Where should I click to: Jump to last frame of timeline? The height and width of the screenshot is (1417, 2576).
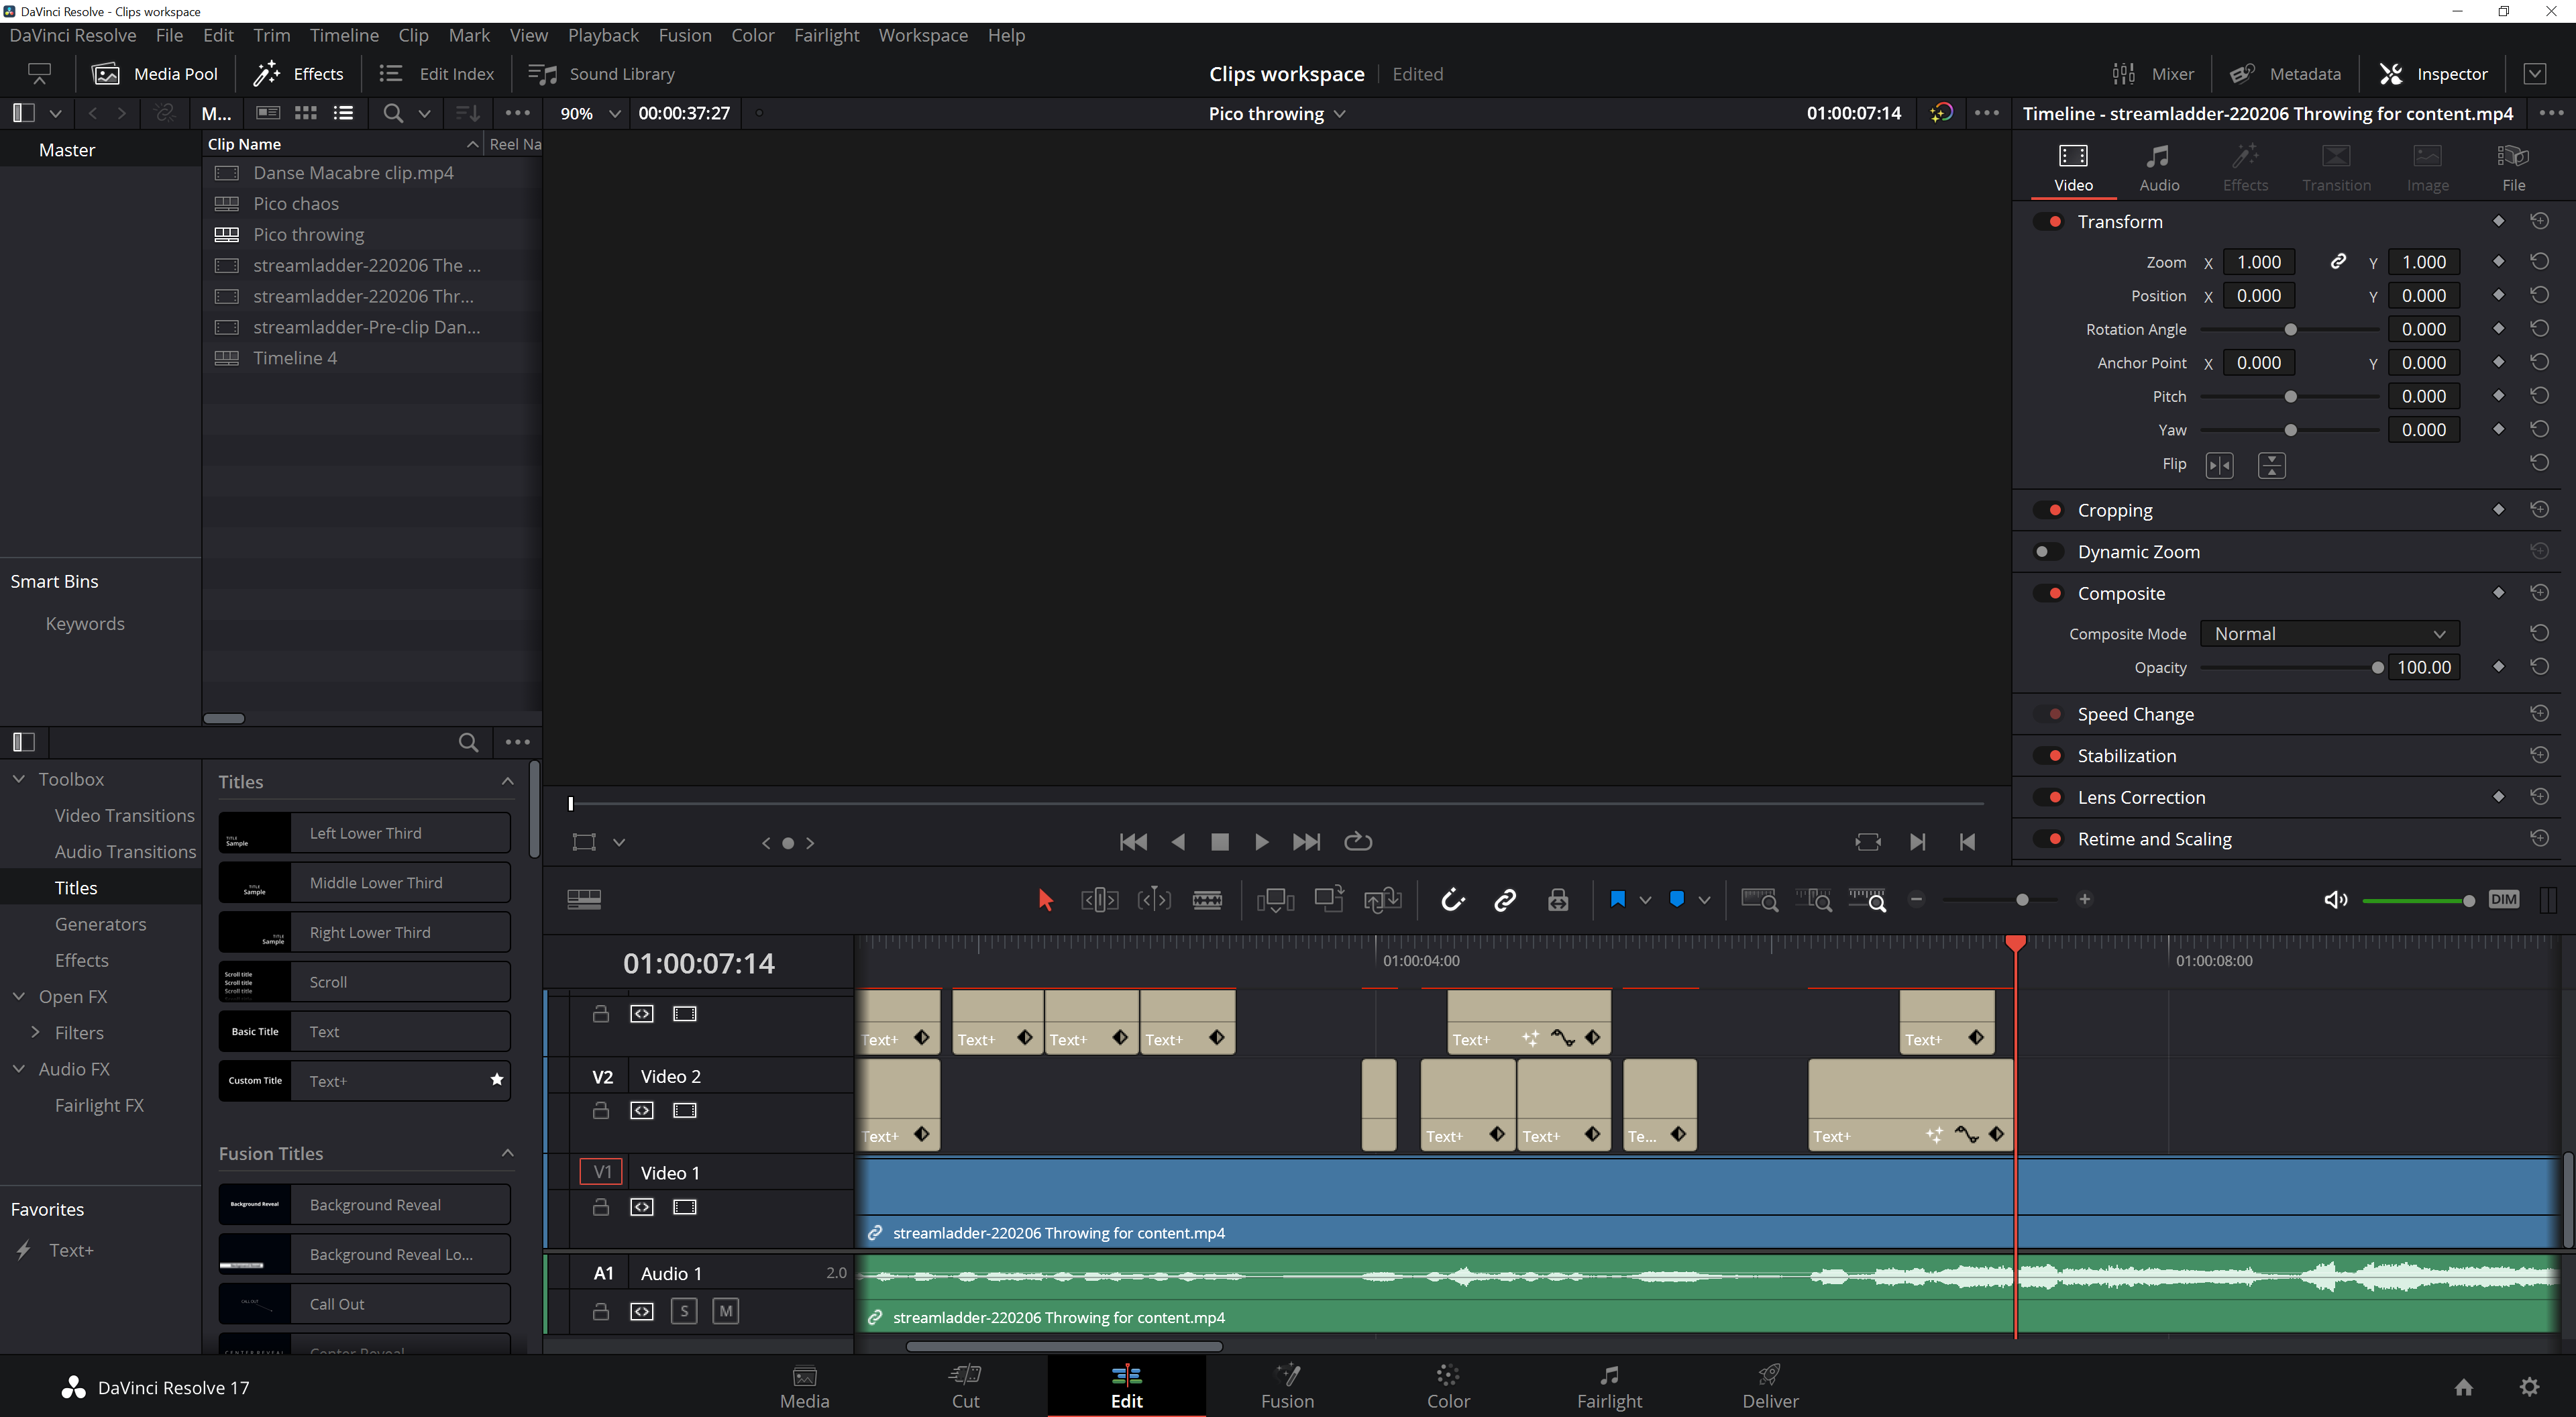coord(1306,842)
